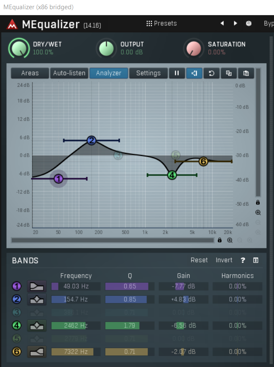274x367 pixels.
Task: Open the analyzer Settings
Action: pyautogui.click(x=149, y=73)
